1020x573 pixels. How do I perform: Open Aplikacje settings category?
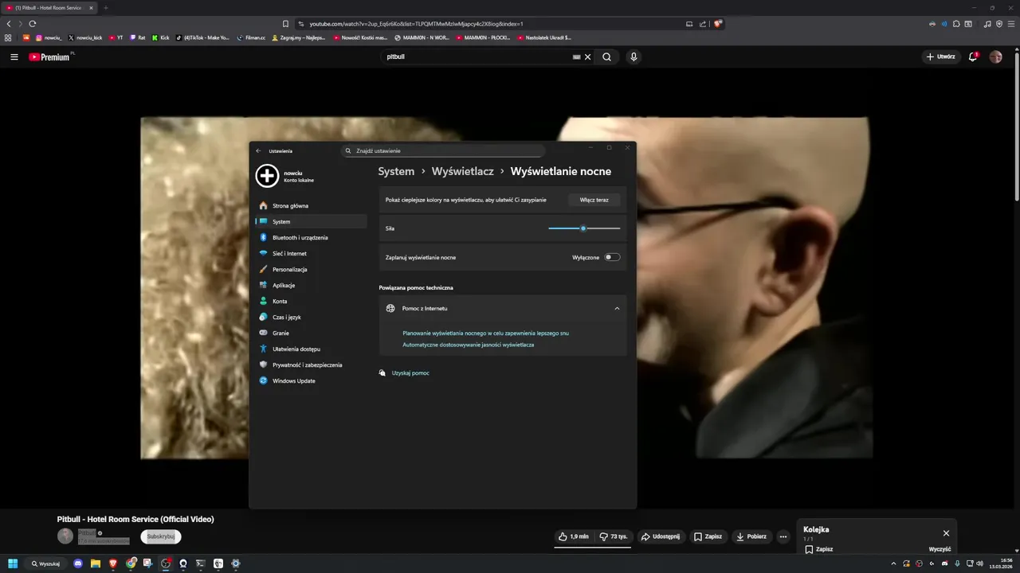[x=312, y=285]
